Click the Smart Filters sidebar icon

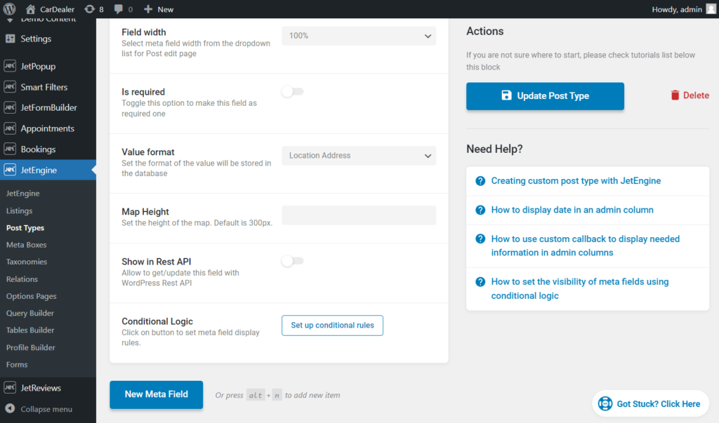10,86
